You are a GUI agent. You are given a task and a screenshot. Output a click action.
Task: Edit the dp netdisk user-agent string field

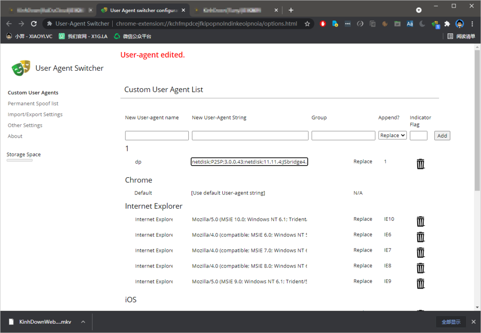tap(249, 162)
